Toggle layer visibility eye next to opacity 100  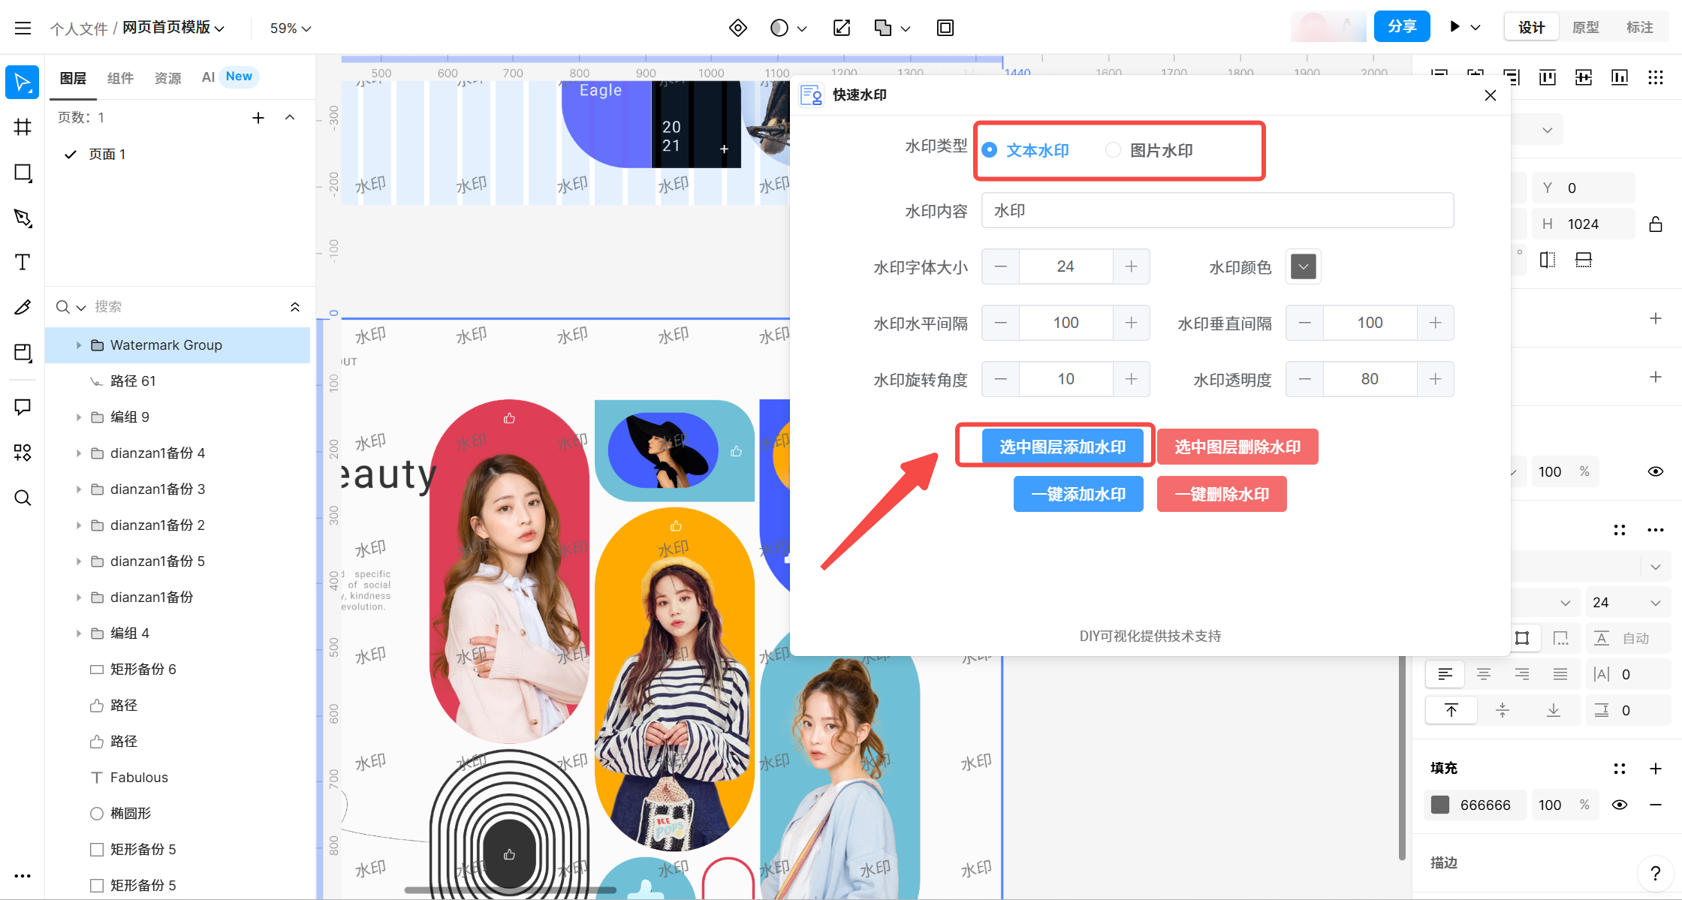pyautogui.click(x=1656, y=471)
